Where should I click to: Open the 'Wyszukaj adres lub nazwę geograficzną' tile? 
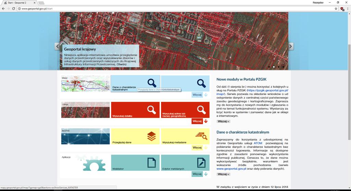tap(185, 110)
